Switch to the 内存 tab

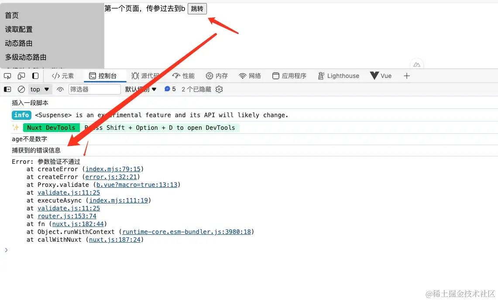(216, 76)
